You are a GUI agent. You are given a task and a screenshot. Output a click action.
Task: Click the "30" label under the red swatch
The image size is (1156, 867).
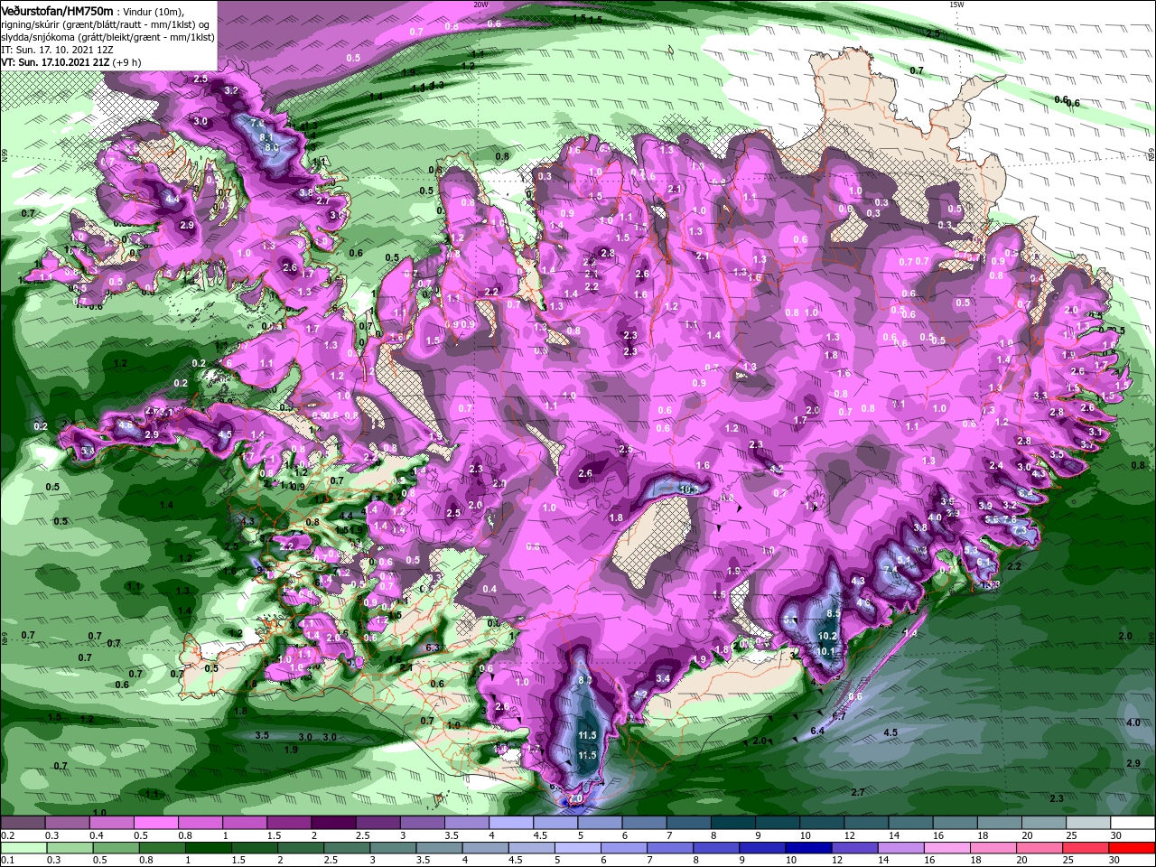point(1115,861)
